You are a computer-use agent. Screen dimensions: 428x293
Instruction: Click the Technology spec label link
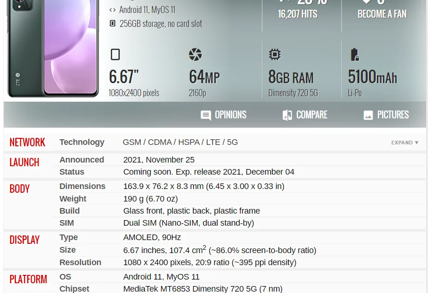point(82,142)
